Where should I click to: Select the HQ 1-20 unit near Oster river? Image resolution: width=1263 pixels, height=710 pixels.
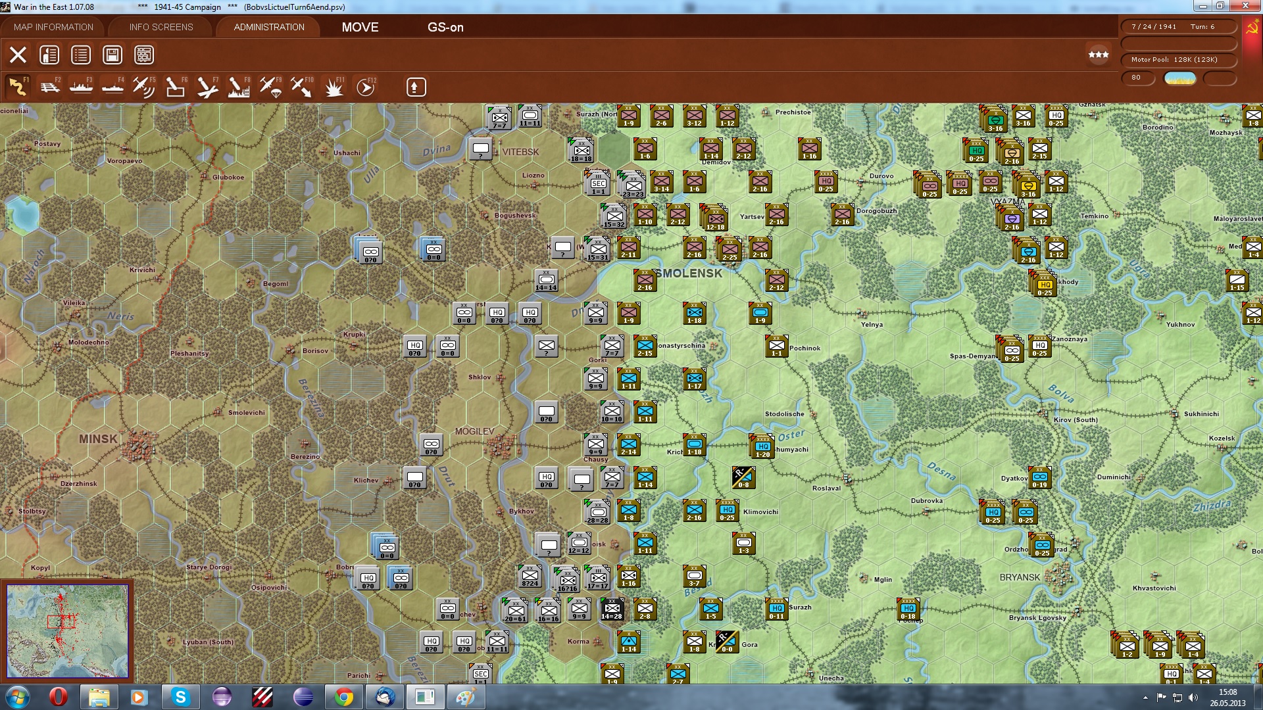[x=762, y=447]
